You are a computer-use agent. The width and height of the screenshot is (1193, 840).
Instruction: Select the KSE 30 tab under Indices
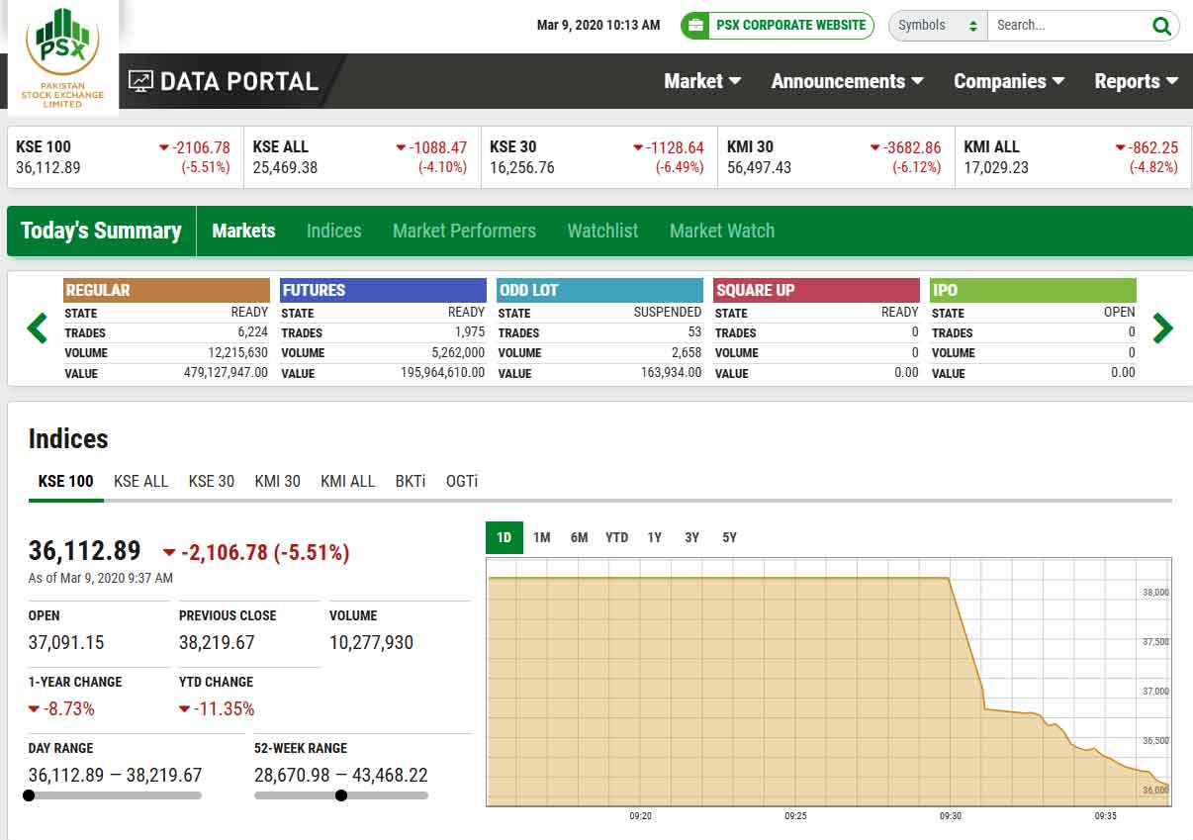pyautogui.click(x=212, y=482)
